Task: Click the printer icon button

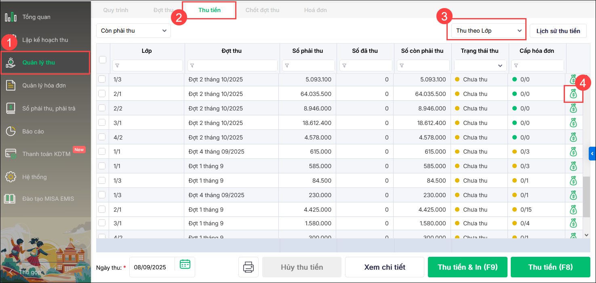Action: [x=248, y=267]
